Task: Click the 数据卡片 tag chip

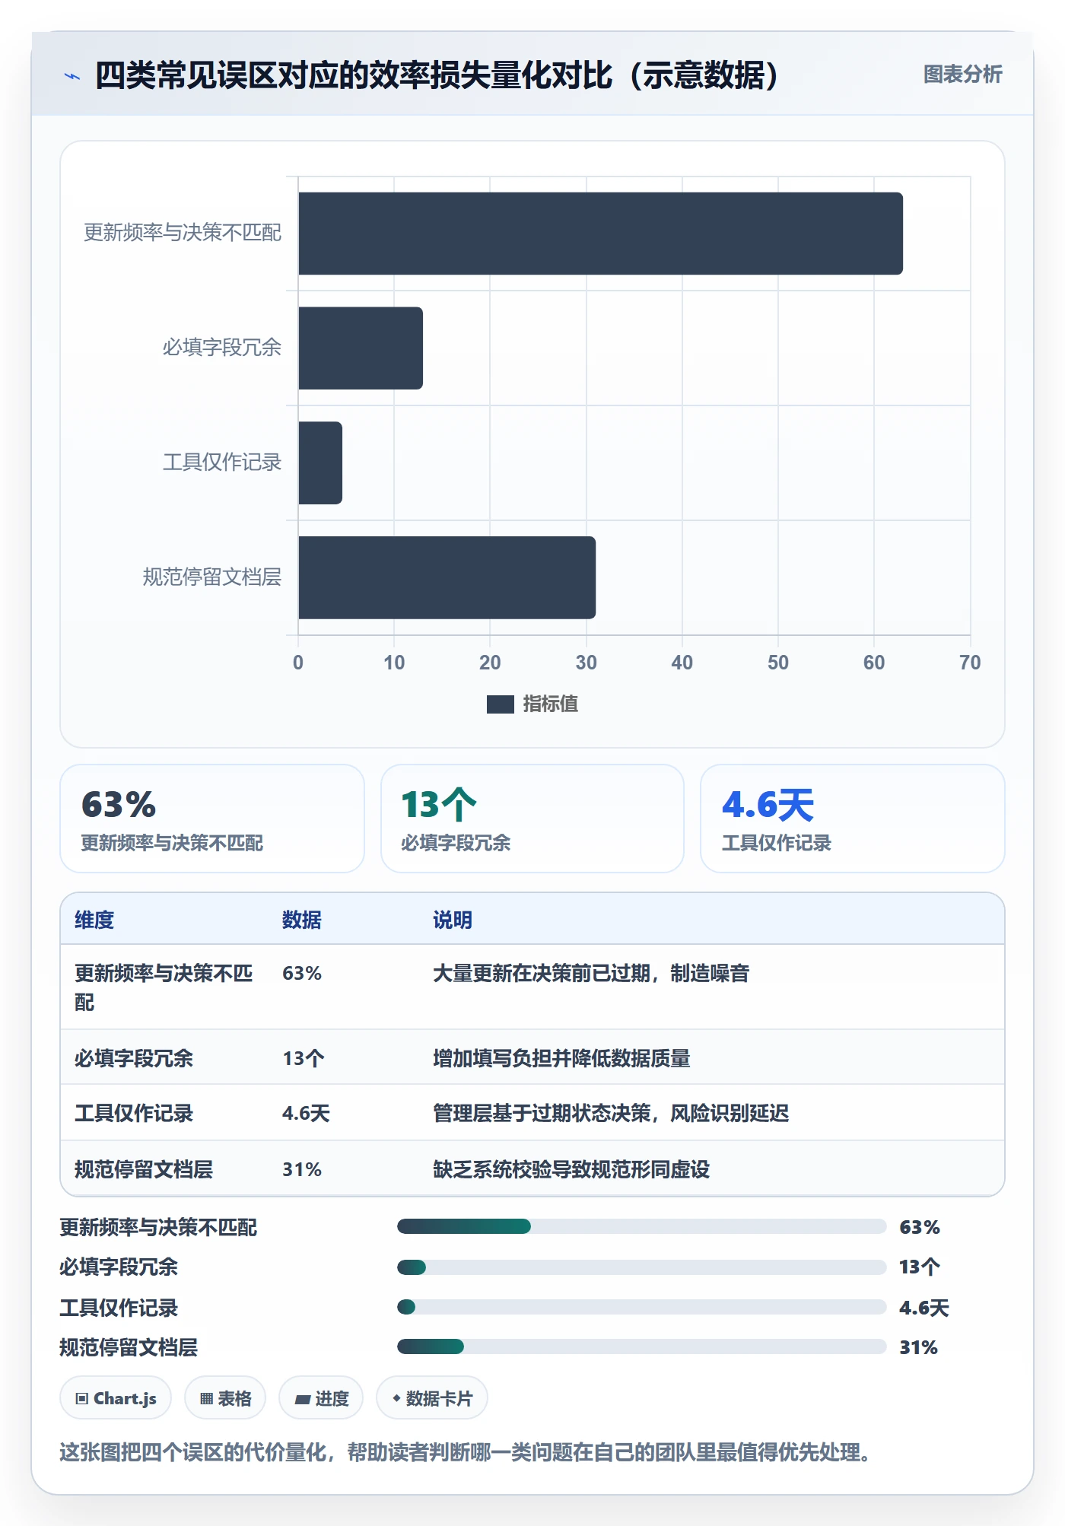Action: 432,1398
